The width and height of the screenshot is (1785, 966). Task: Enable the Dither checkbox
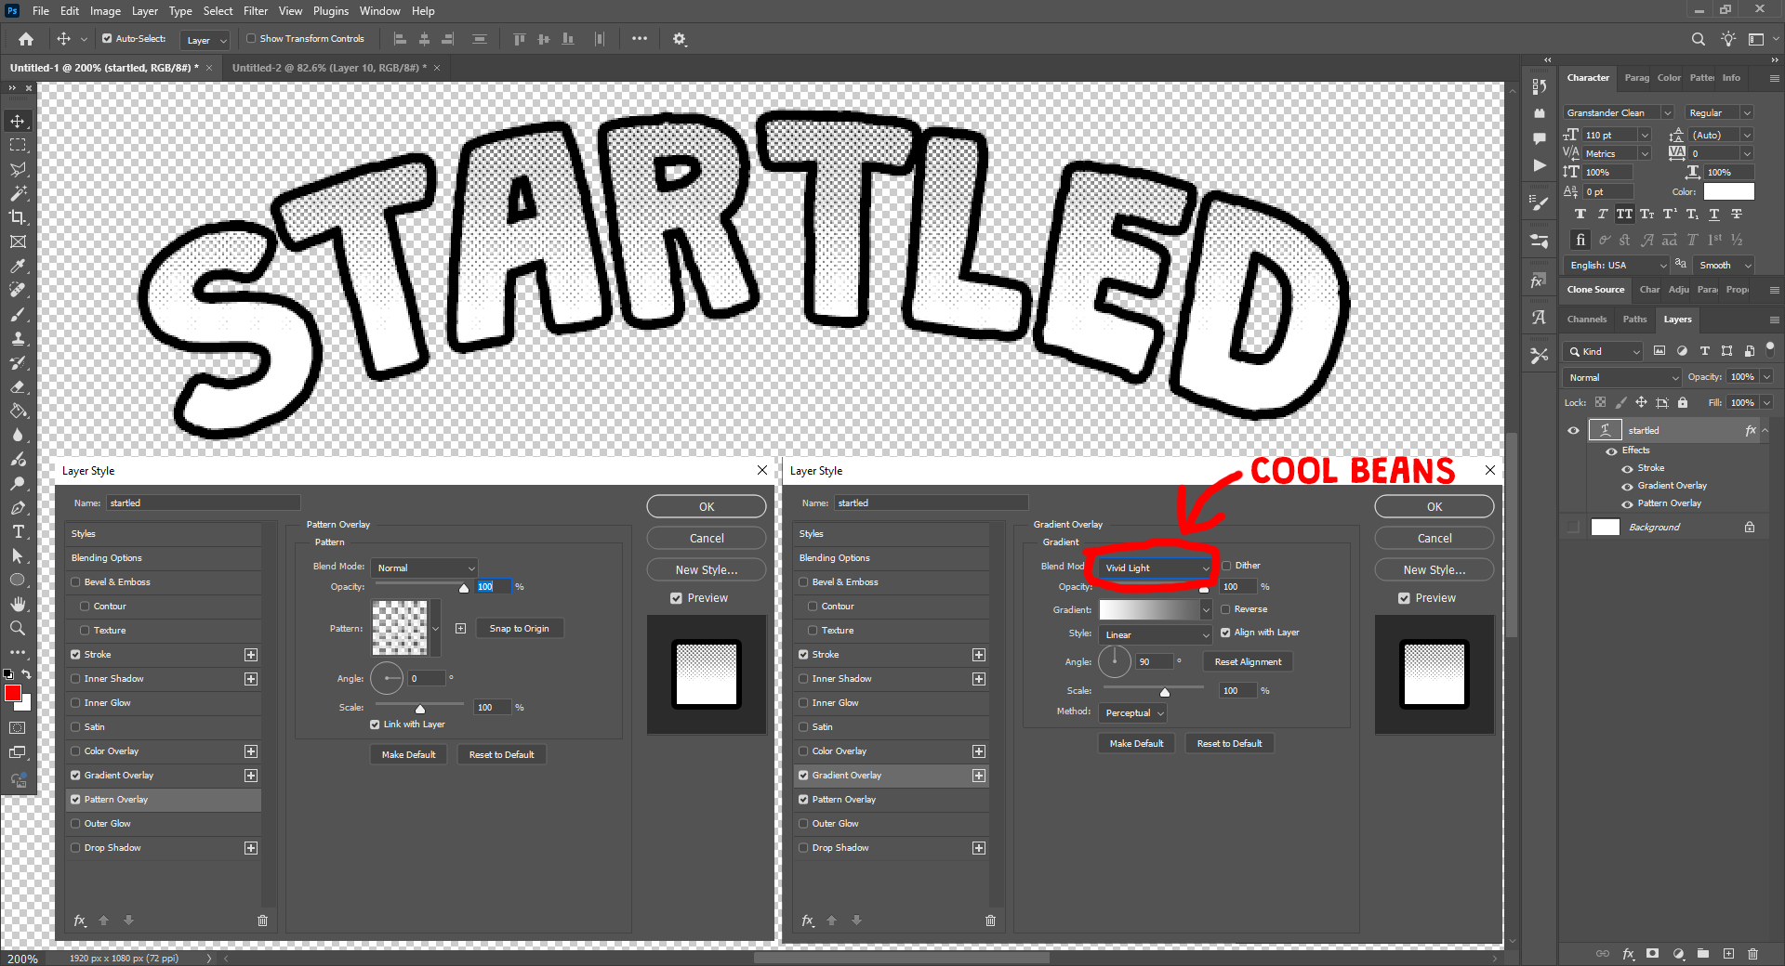pos(1226,566)
